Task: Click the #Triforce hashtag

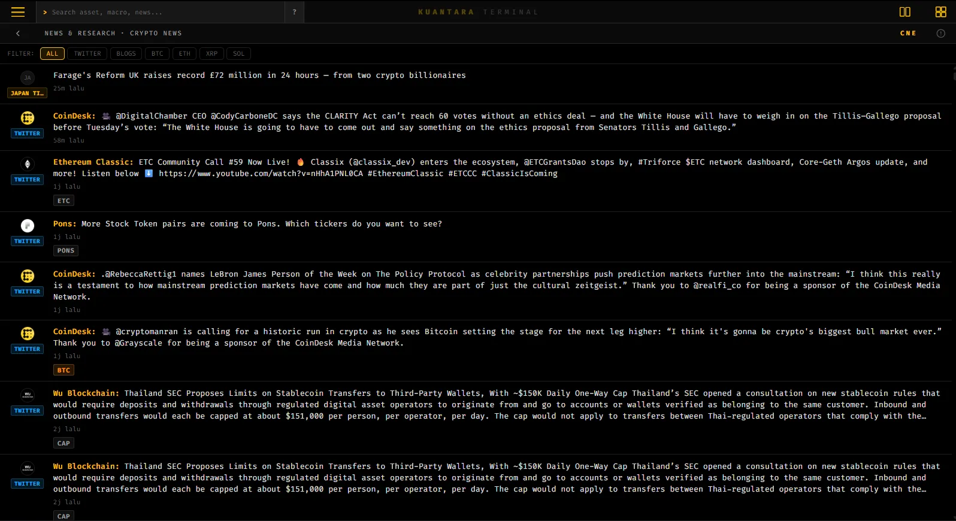Action: (659, 162)
